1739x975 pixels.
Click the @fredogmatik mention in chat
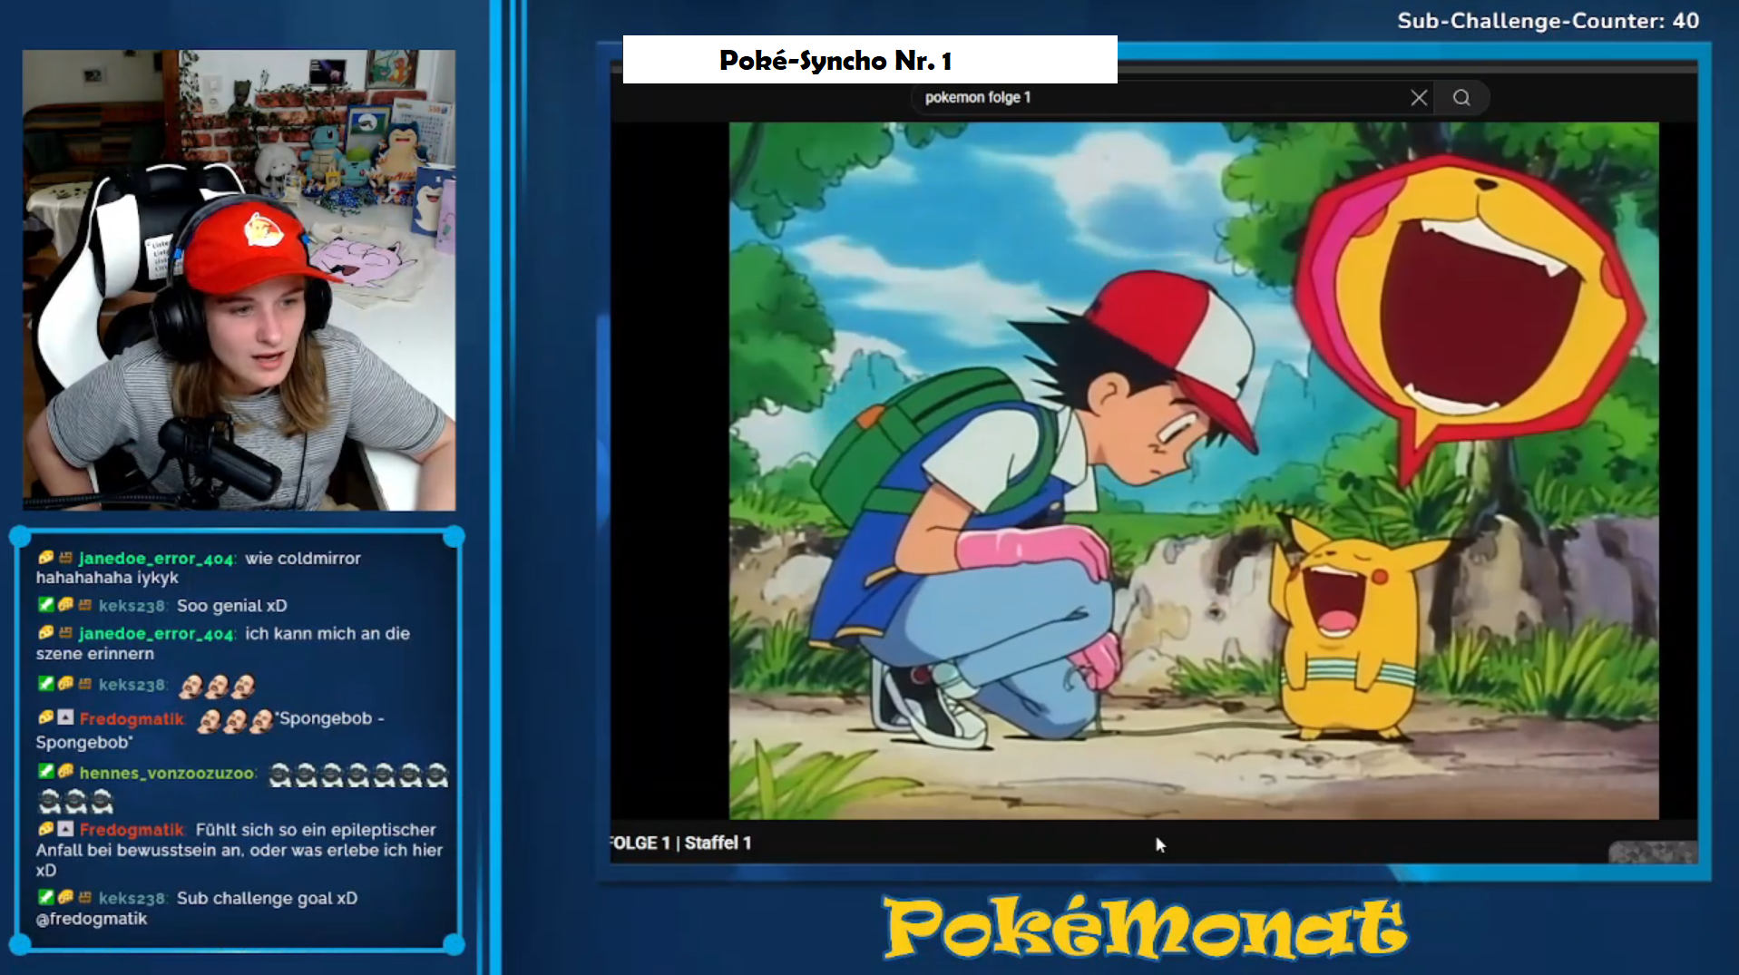pyautogui.click(x=91, y=919)
